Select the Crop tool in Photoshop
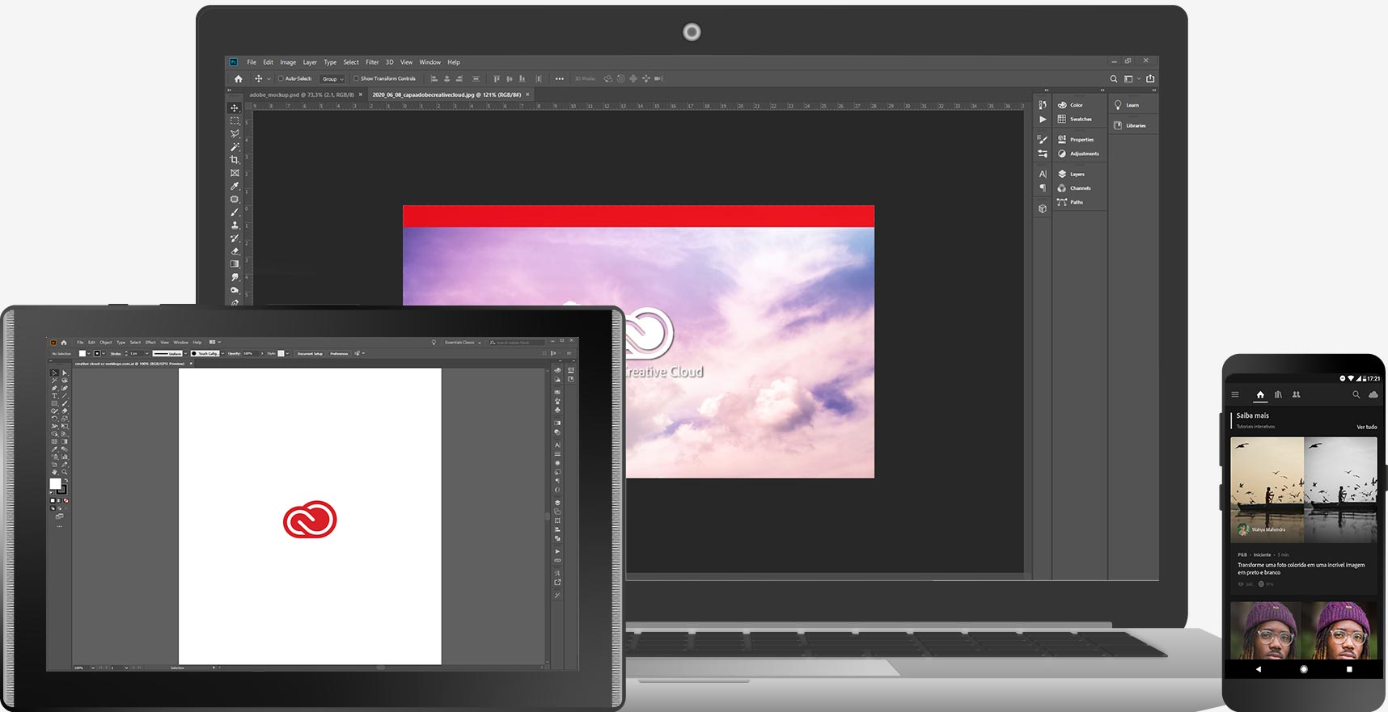Screen dimensions: 1388x712 (x=235, y=160)
